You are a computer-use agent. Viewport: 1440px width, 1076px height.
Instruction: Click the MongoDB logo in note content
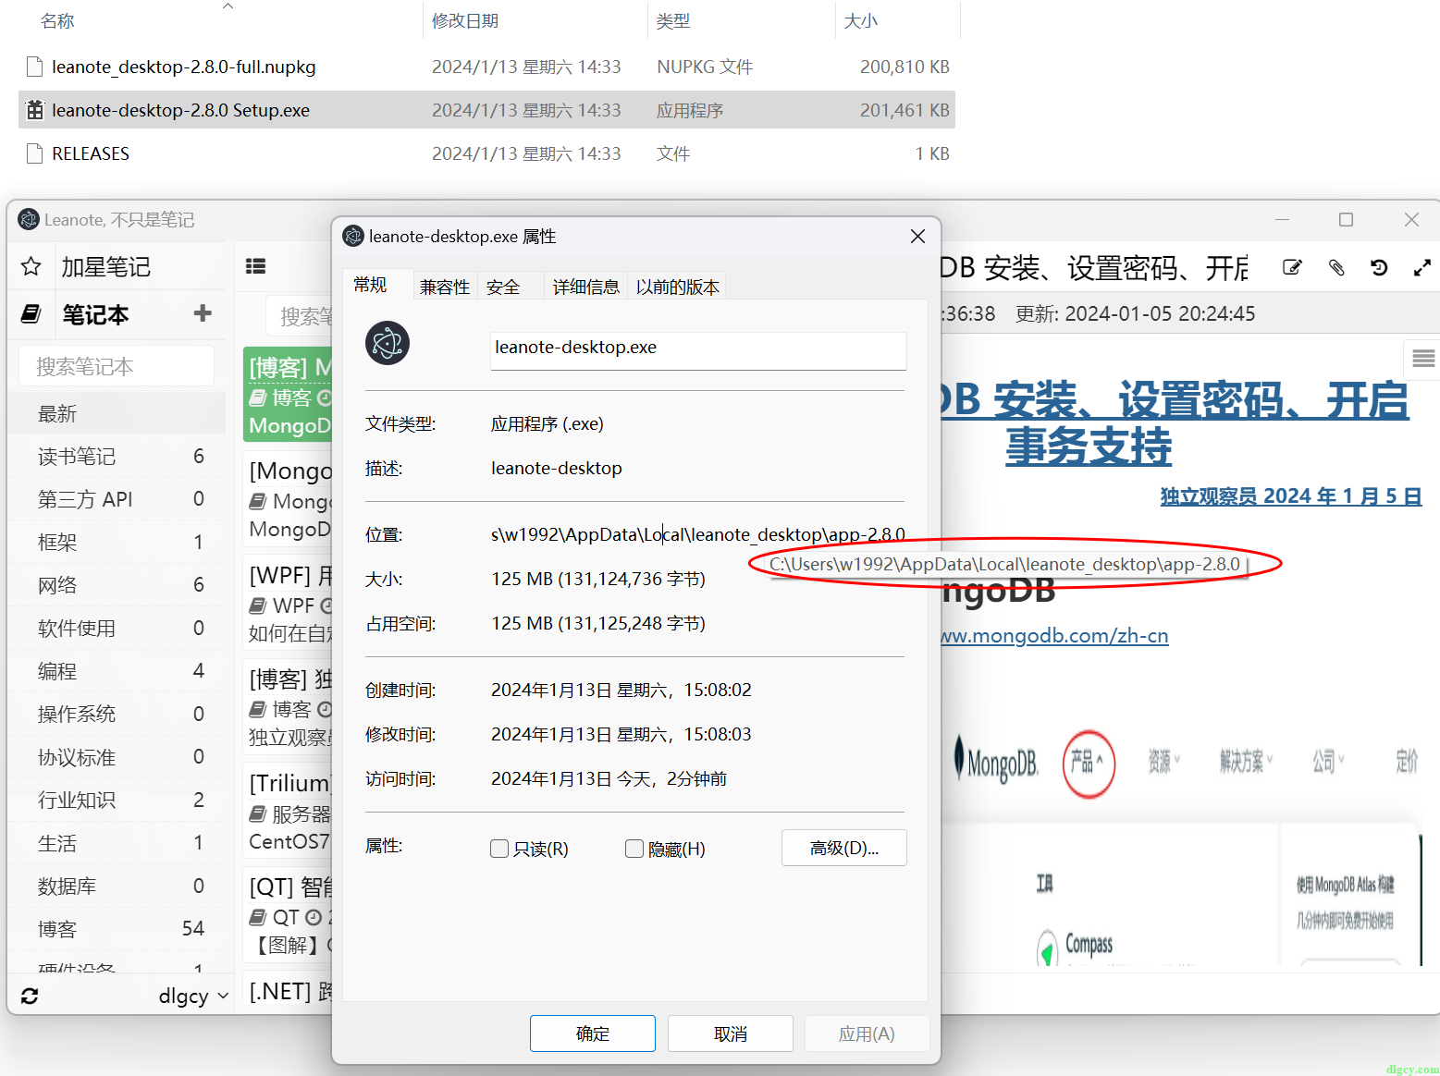pos(997,762)
